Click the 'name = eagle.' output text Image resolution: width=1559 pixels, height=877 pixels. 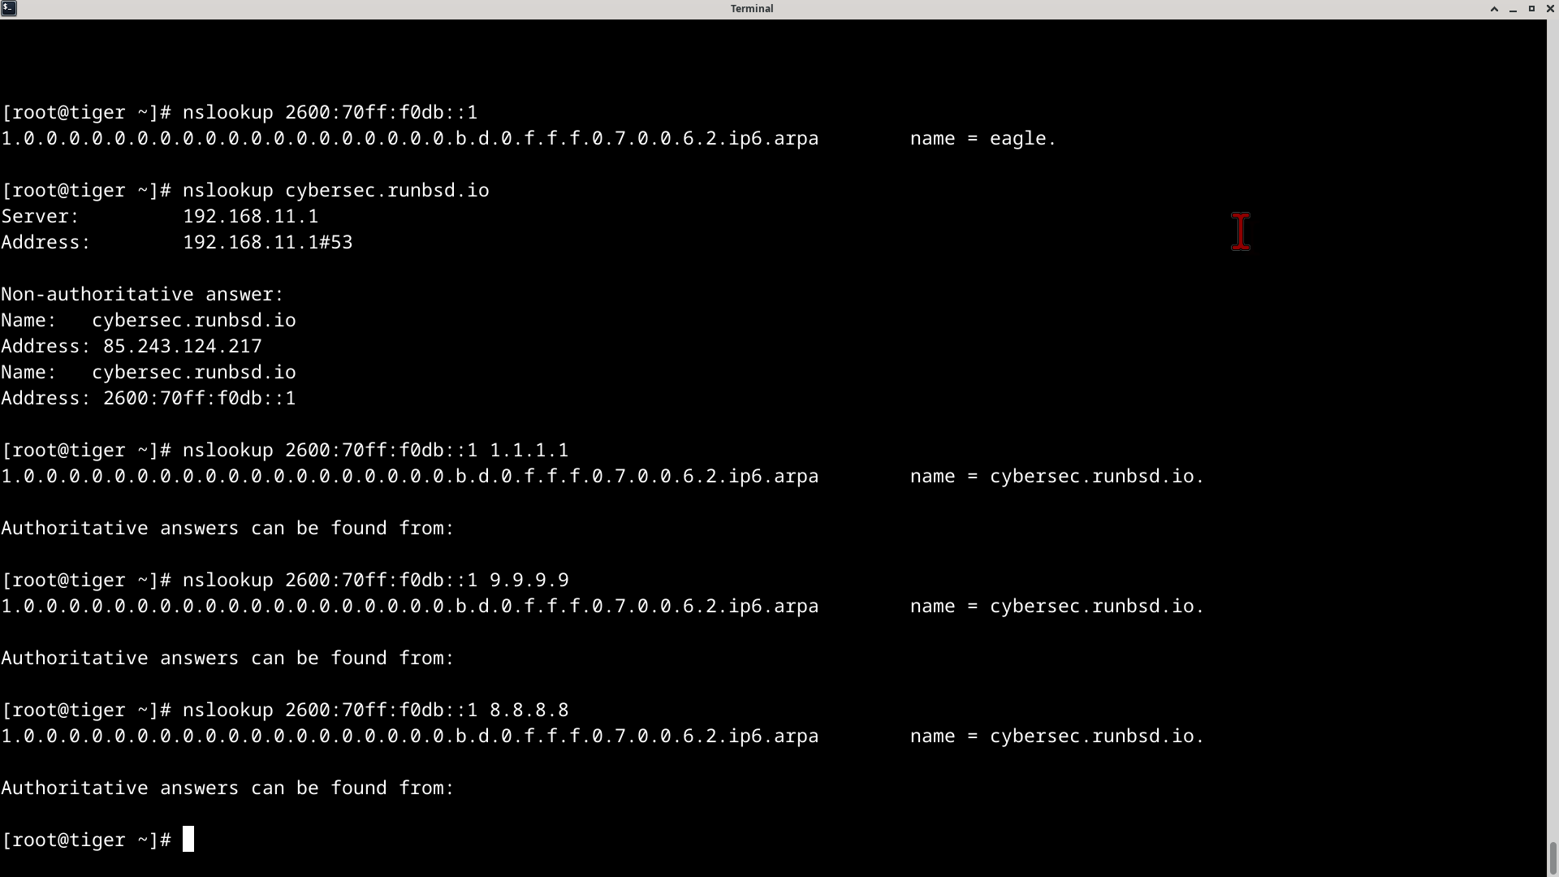[x=982, y=138]
